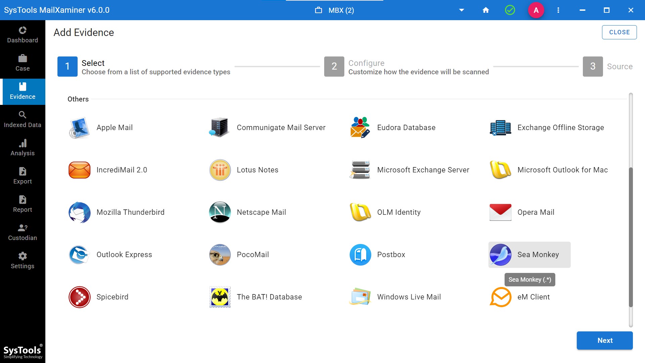The image size is (645, 363).
Task: Open the Custodian sidebar section
Action: coord(23,232)
